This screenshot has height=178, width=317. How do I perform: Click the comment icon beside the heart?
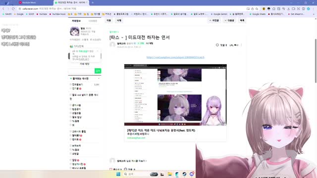pos(125,169)
